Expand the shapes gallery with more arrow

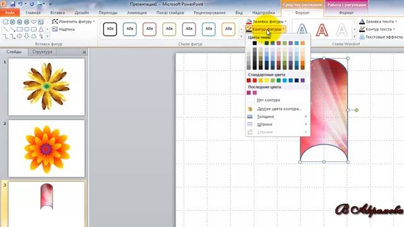(47, 37)
